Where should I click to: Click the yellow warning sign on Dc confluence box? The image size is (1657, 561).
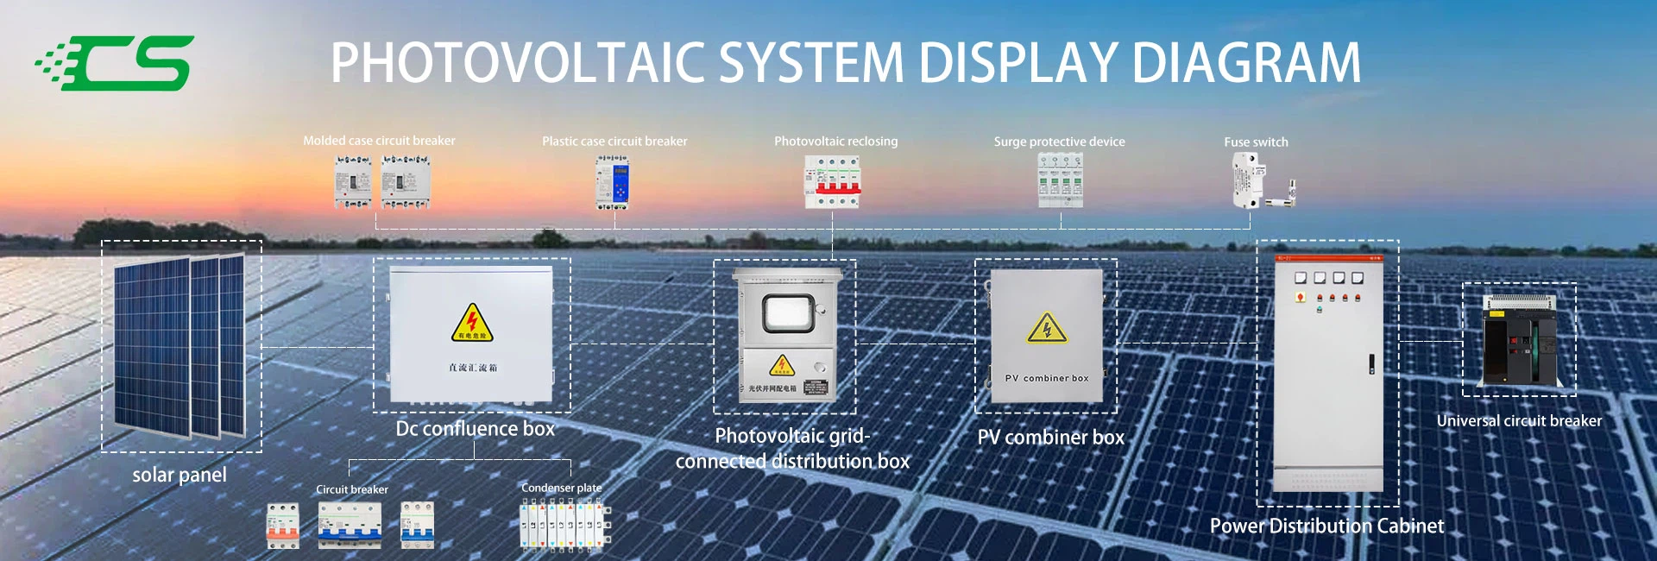pos(471,323)
